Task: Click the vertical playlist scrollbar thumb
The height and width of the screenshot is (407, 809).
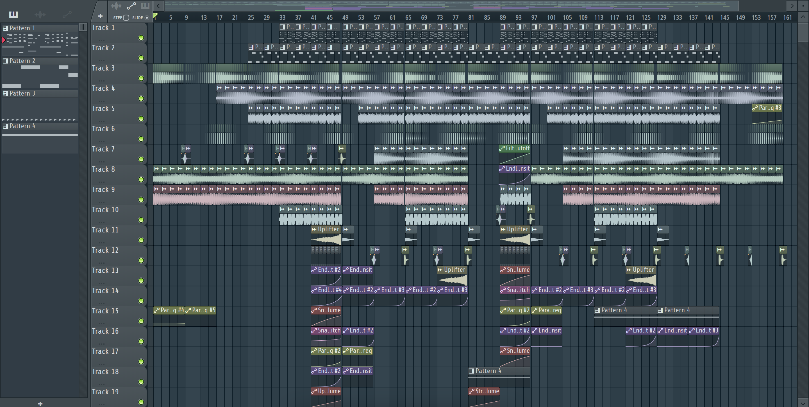Action: pyautogui.click(x=803, y=32)
